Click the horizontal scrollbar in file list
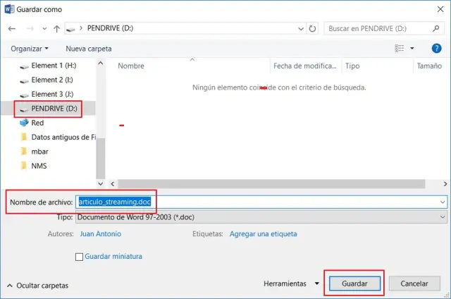 tap(268, 184)
